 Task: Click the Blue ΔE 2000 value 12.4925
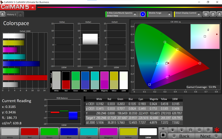click(x=133, y=122)
